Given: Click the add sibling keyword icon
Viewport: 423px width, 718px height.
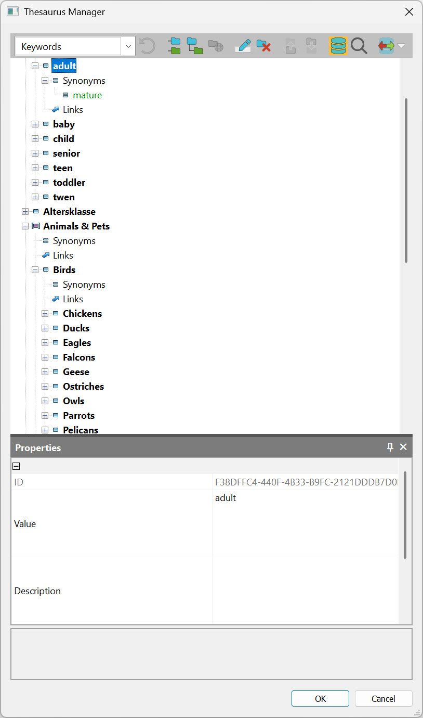Looking at the screenshot, I should coord(174,46).
